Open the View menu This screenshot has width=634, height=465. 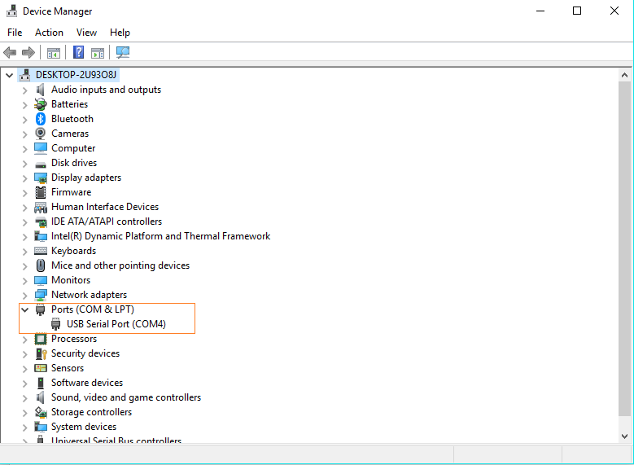pyautogui.click(x=86, y=33)
